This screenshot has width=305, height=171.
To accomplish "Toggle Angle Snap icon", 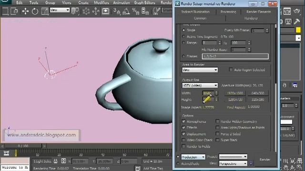I will [126, 11].
